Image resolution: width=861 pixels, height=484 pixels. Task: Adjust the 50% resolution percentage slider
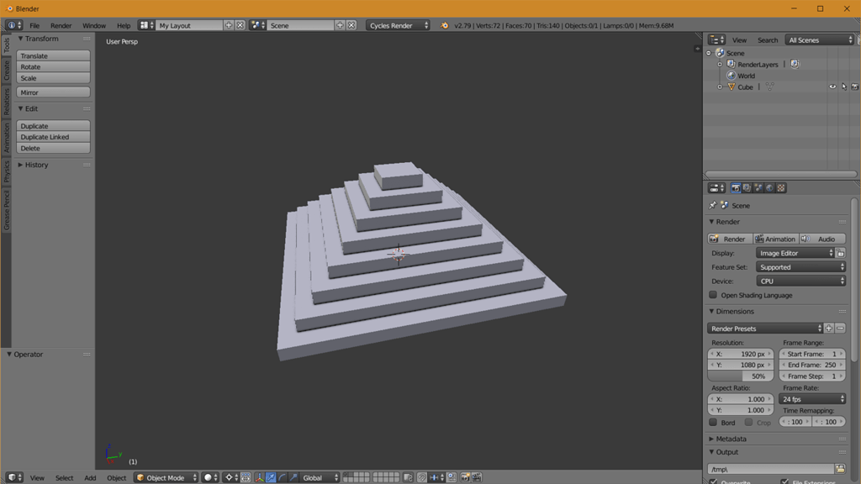[740, 376]
